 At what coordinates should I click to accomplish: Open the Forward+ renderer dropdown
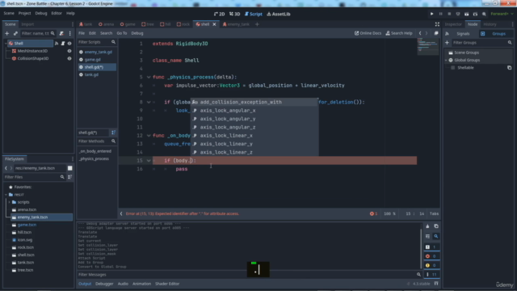point(502,14)
